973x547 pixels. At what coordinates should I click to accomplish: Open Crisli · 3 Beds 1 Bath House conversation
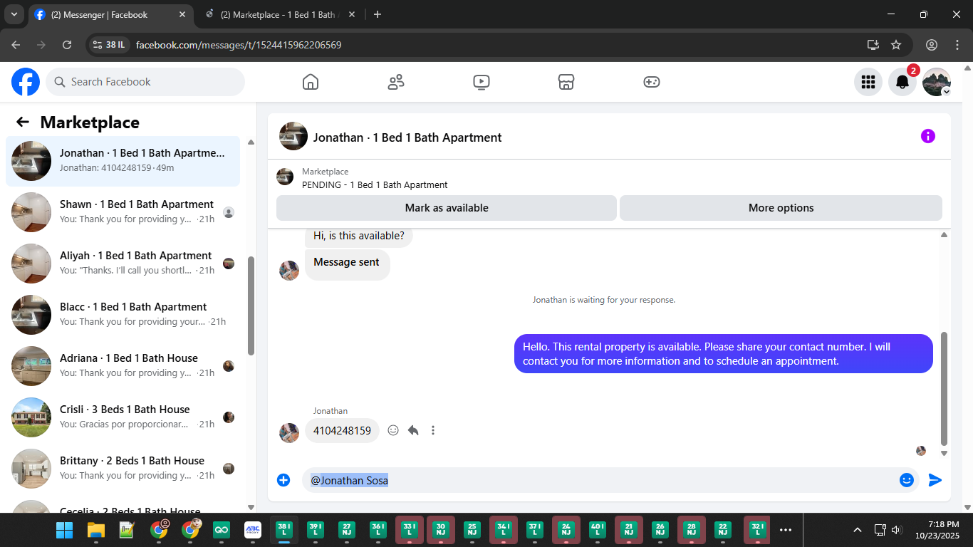click(x=123, y=417)
